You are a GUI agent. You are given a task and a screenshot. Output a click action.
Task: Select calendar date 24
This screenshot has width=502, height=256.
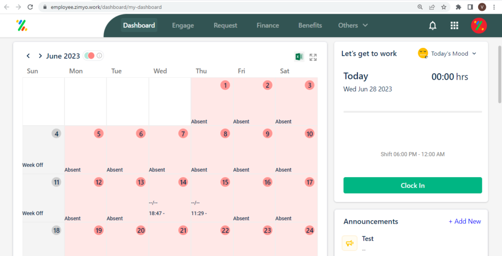[x=309, y=230]
